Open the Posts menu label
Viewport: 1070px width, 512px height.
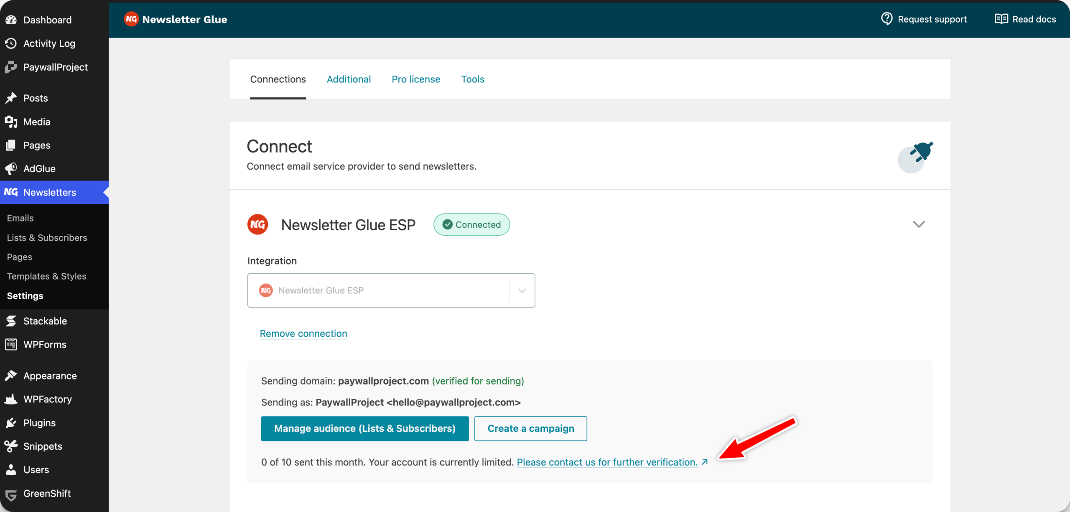click(36, 98)
